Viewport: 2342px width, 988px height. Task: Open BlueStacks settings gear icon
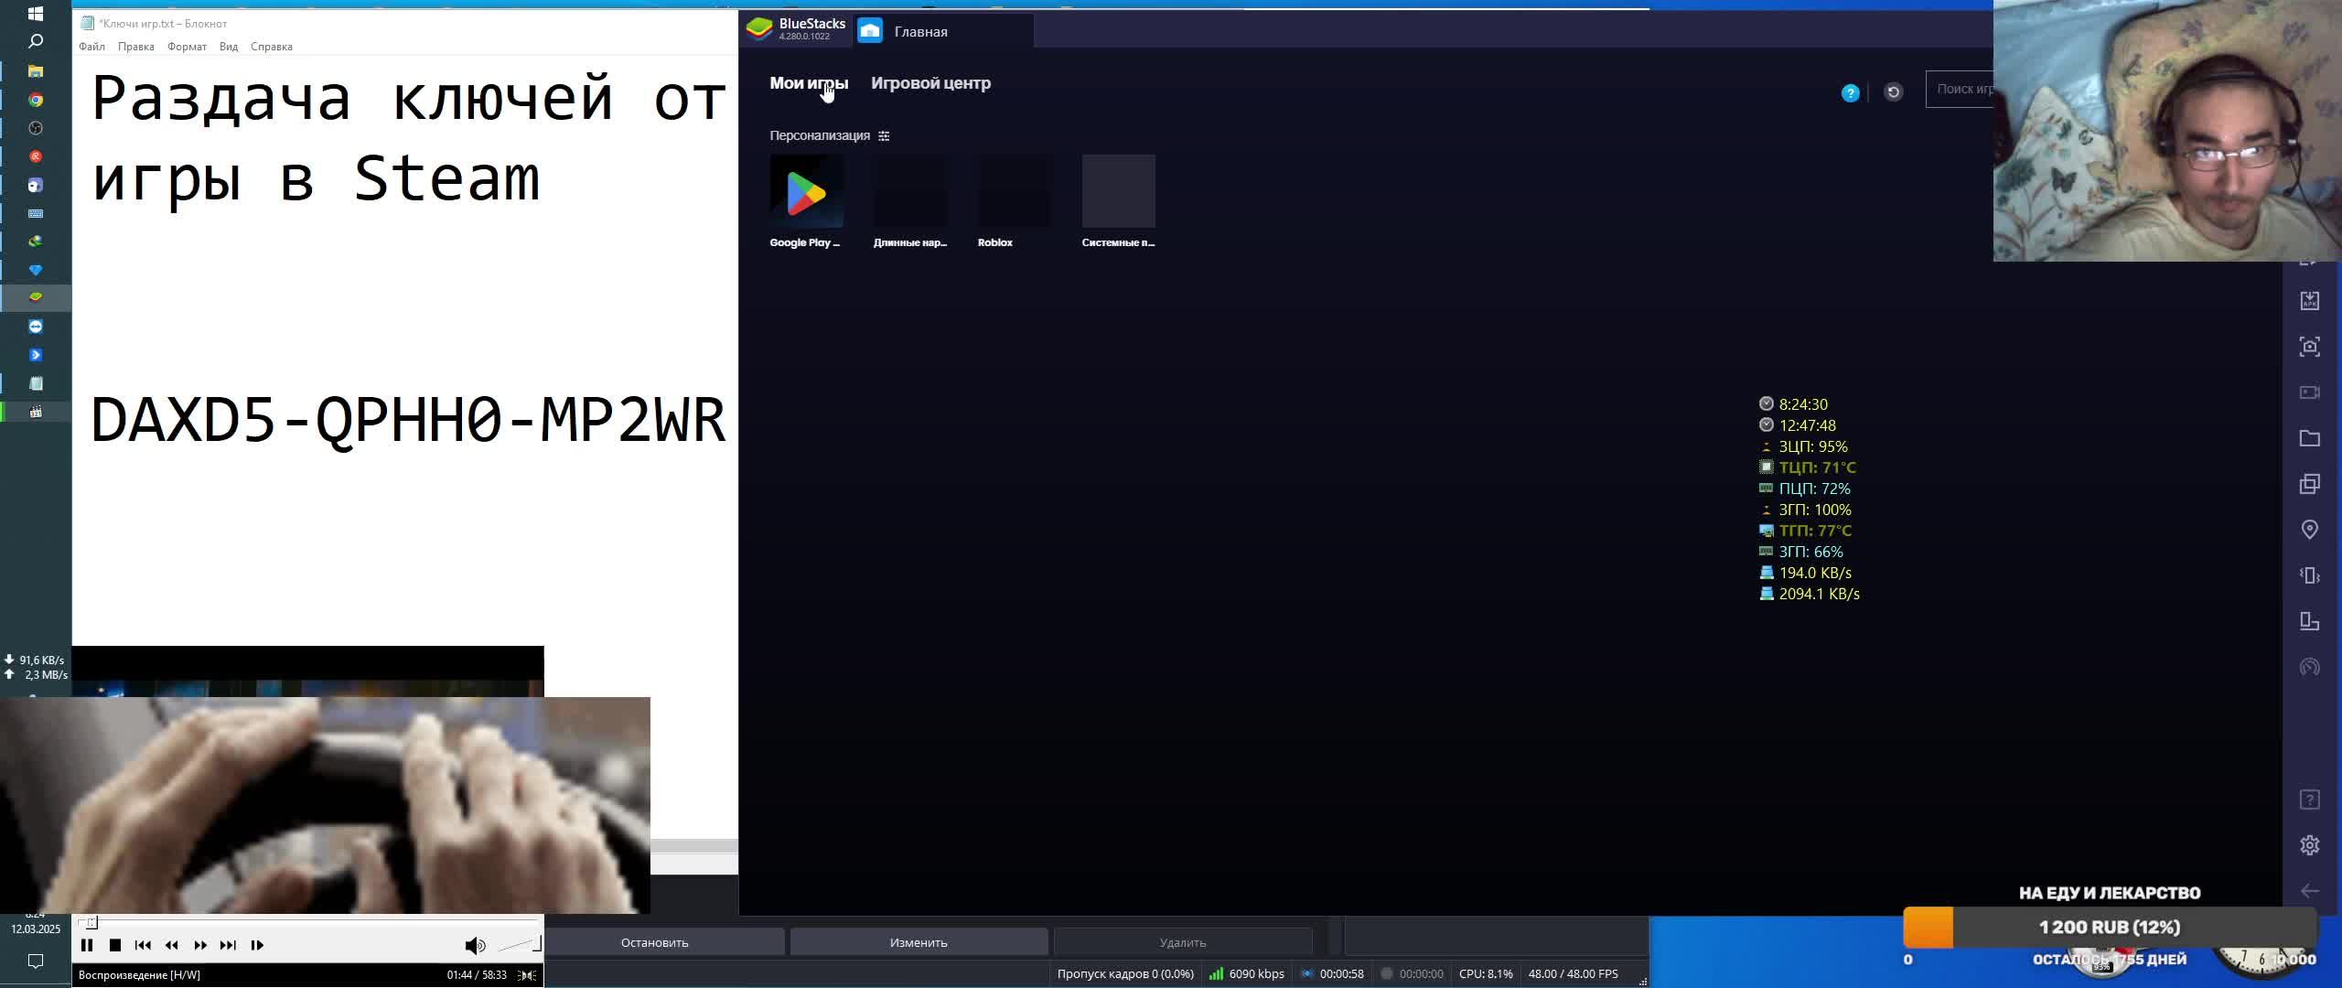pyautogui.click(x=2309, y=845)
